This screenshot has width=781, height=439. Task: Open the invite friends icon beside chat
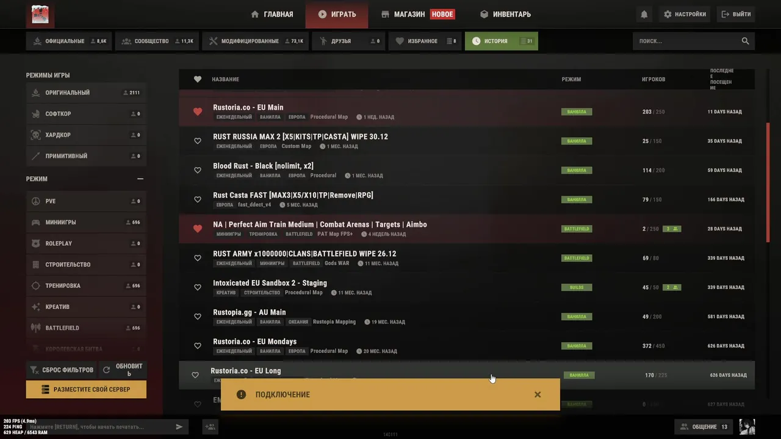pyautogui.click(x=210, y=427)
